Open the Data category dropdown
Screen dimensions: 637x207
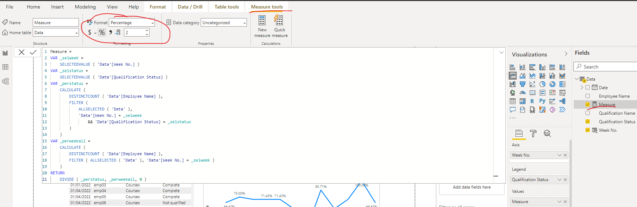(224, 22)
